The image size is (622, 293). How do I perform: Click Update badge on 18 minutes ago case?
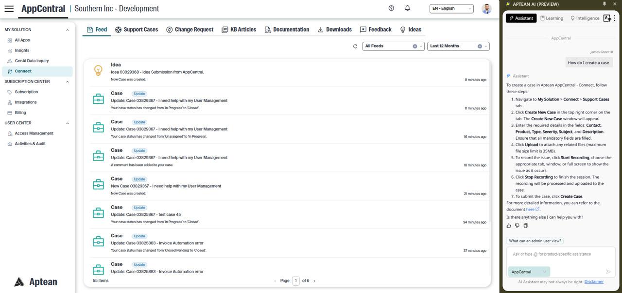point(139,151)
